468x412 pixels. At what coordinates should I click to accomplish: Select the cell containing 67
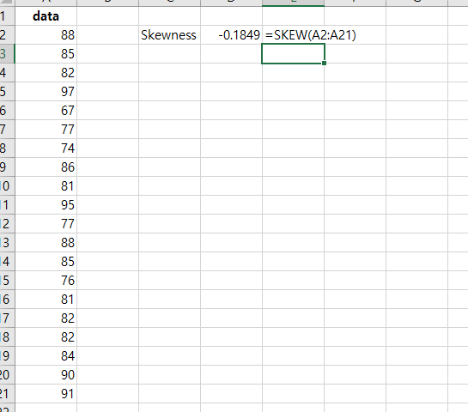[x=46, y=111]
